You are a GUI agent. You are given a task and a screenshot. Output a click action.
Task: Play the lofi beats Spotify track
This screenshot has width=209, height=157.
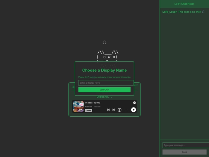tap(134, 110)
